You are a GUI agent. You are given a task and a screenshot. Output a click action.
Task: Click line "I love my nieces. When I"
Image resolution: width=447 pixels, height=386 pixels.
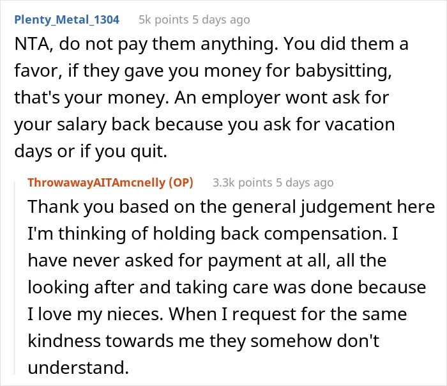pyautogui.click(x=217, y=314)
